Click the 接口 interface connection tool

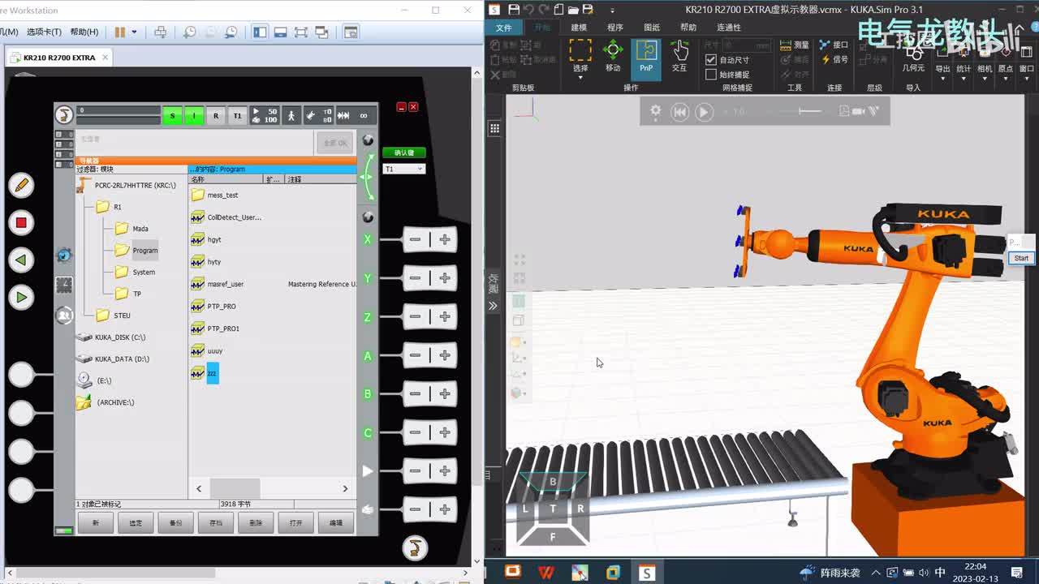(834, 45)
